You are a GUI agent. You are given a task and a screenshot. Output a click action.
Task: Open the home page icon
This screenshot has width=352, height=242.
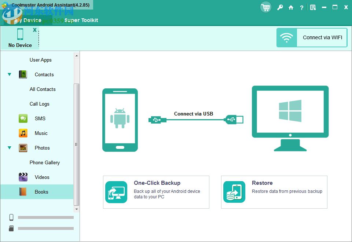[x=291, y=7]
